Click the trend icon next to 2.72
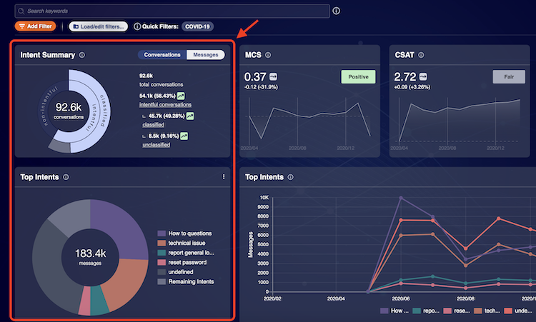Screen dimensions: 536x322 423,76
